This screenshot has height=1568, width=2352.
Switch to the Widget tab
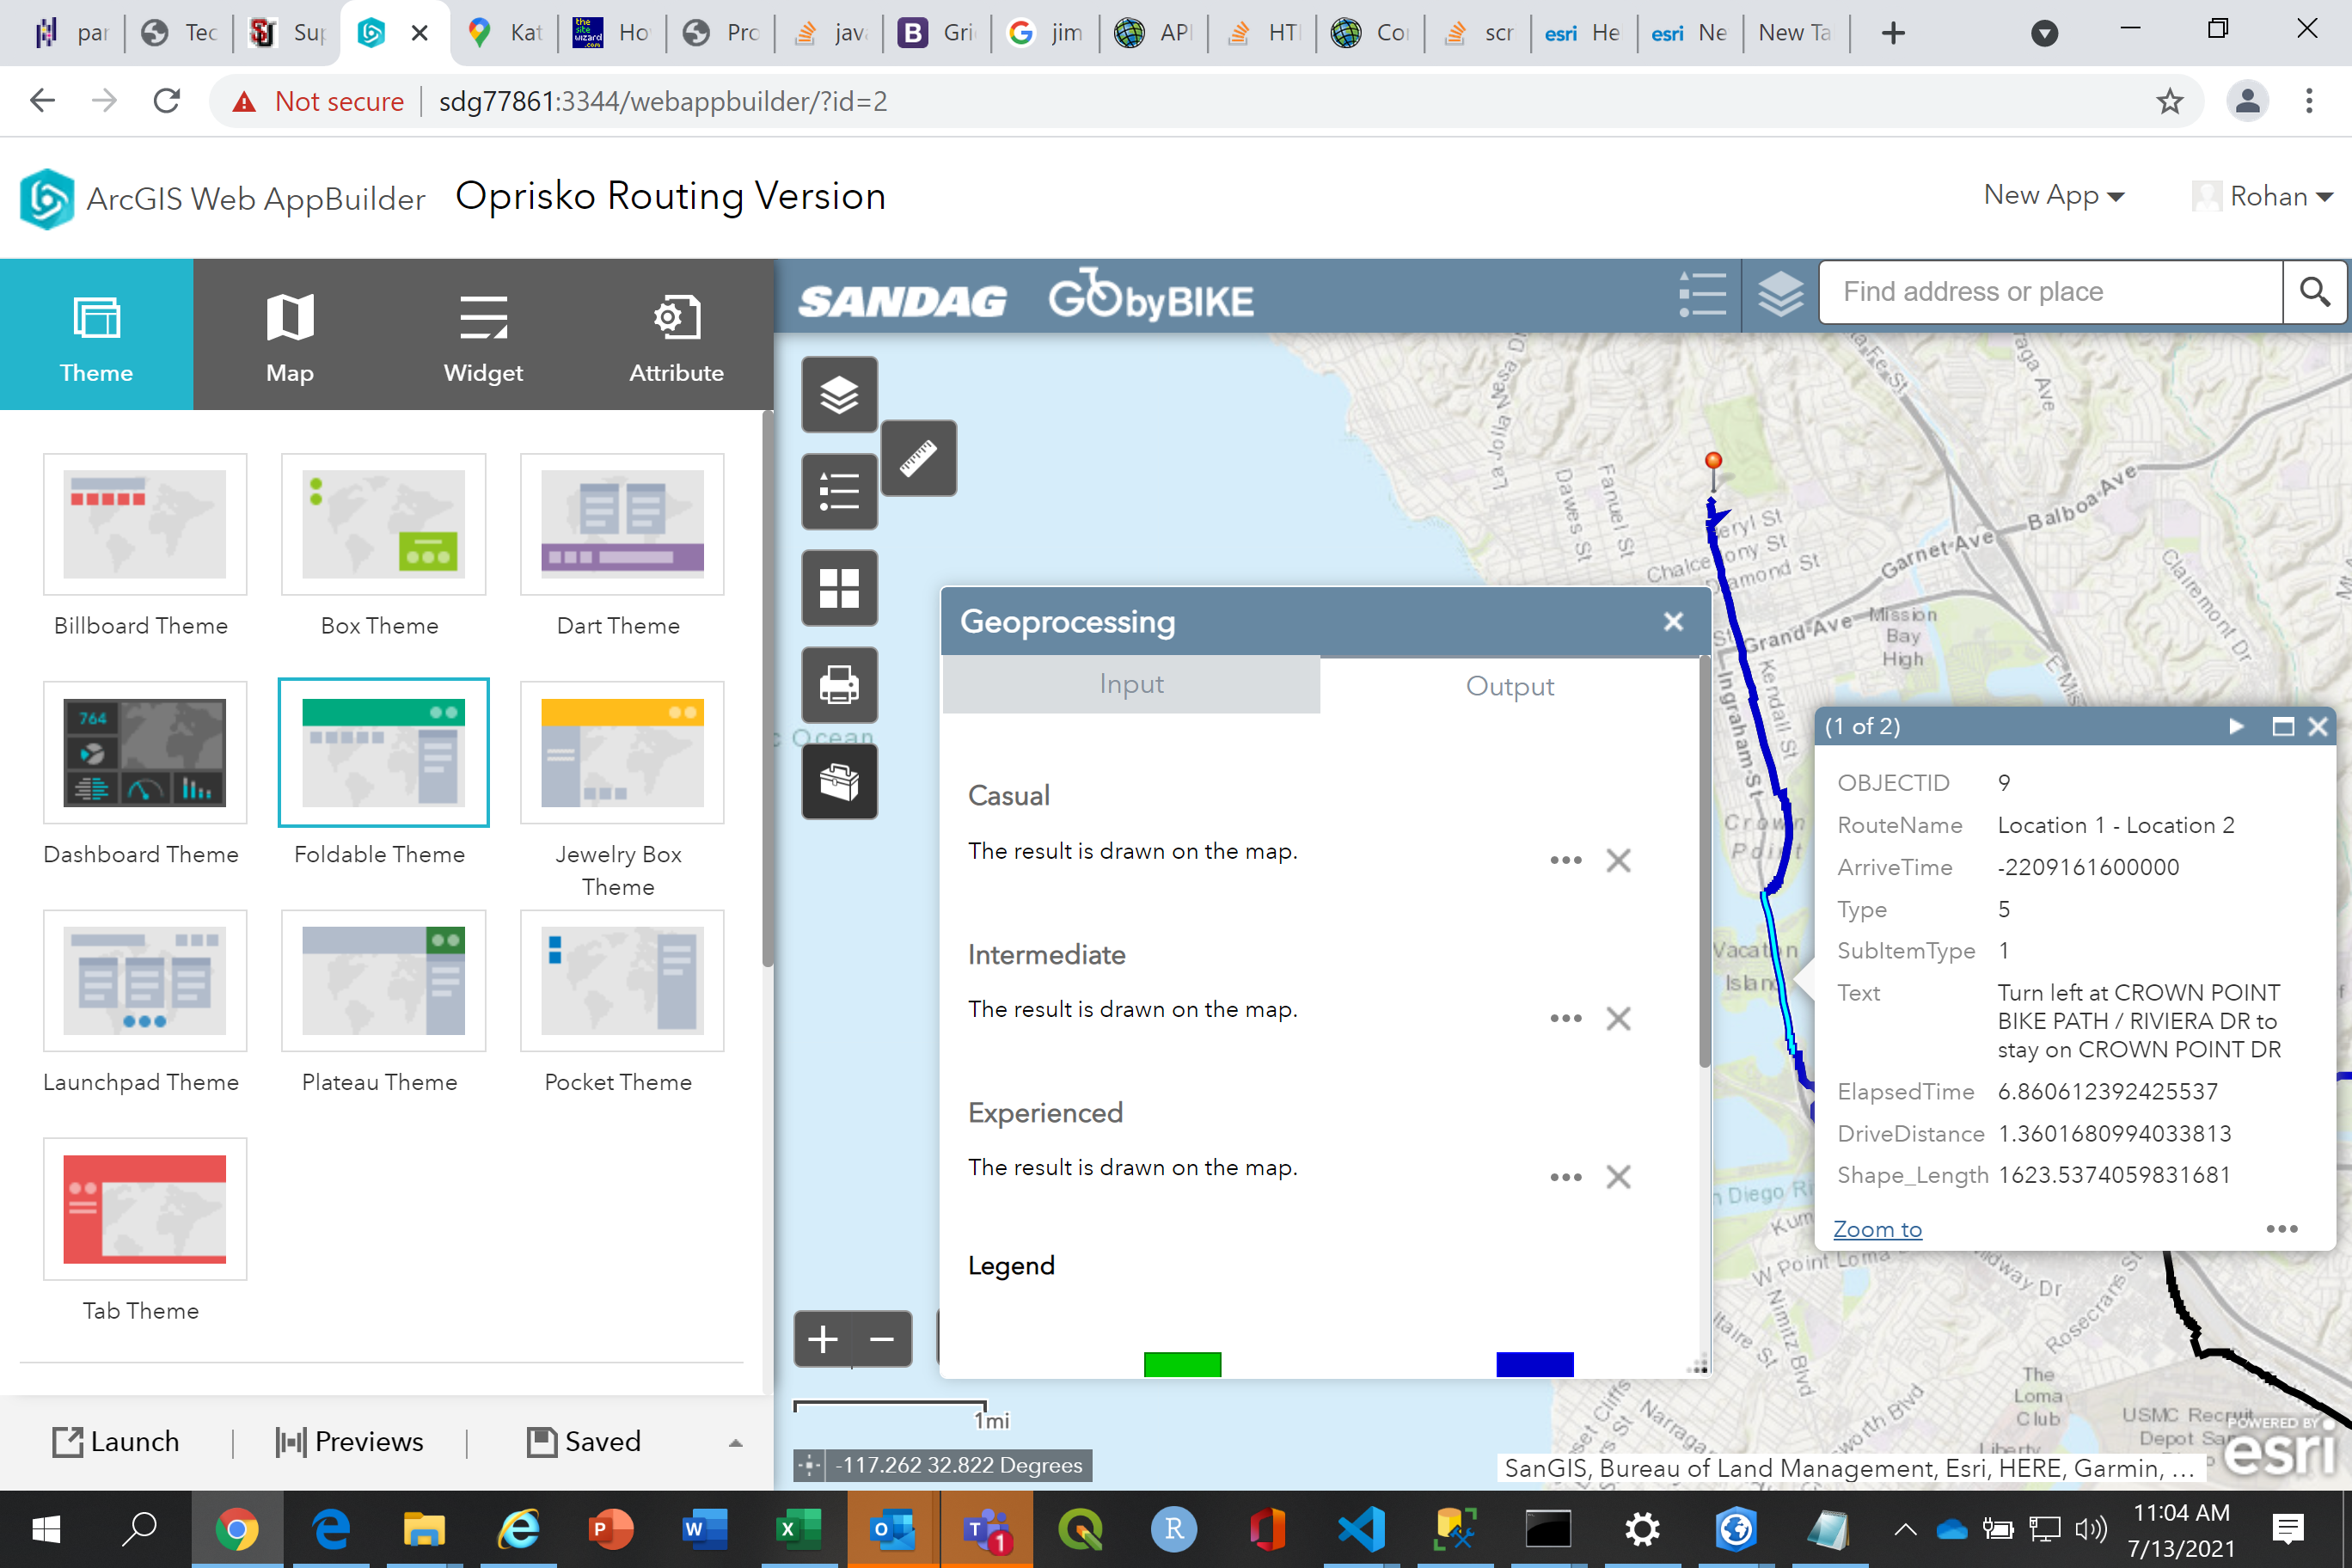(x=483, y=334)
